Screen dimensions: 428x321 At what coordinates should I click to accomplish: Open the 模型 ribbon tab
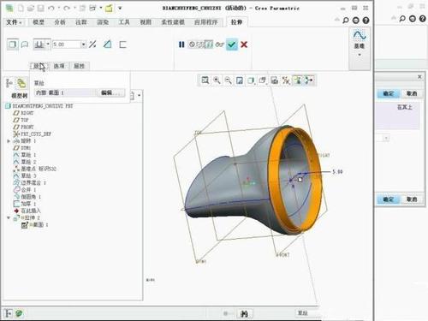pos(39,22)
